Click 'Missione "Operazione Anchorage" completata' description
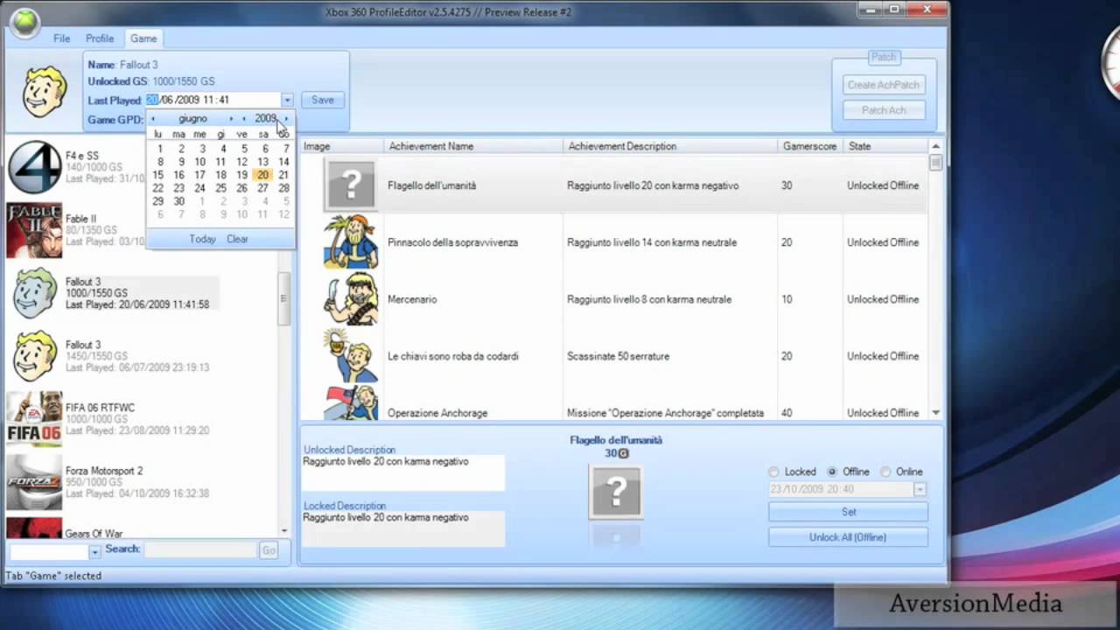The height and width of the screenshot is (630, 1120). (665, 413)
